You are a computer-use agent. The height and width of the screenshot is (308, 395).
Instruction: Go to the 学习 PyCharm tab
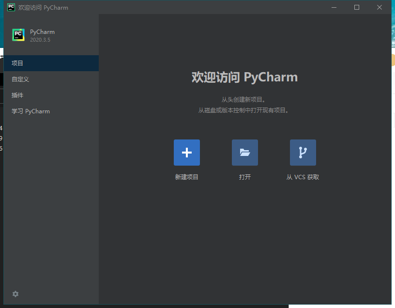click(x=51, y=111)
